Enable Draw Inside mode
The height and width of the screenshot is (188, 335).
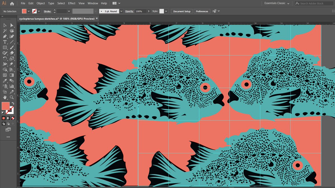click(x=13, y=123)
